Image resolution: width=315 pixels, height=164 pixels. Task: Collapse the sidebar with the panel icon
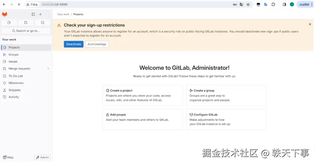tap(33, 14)
